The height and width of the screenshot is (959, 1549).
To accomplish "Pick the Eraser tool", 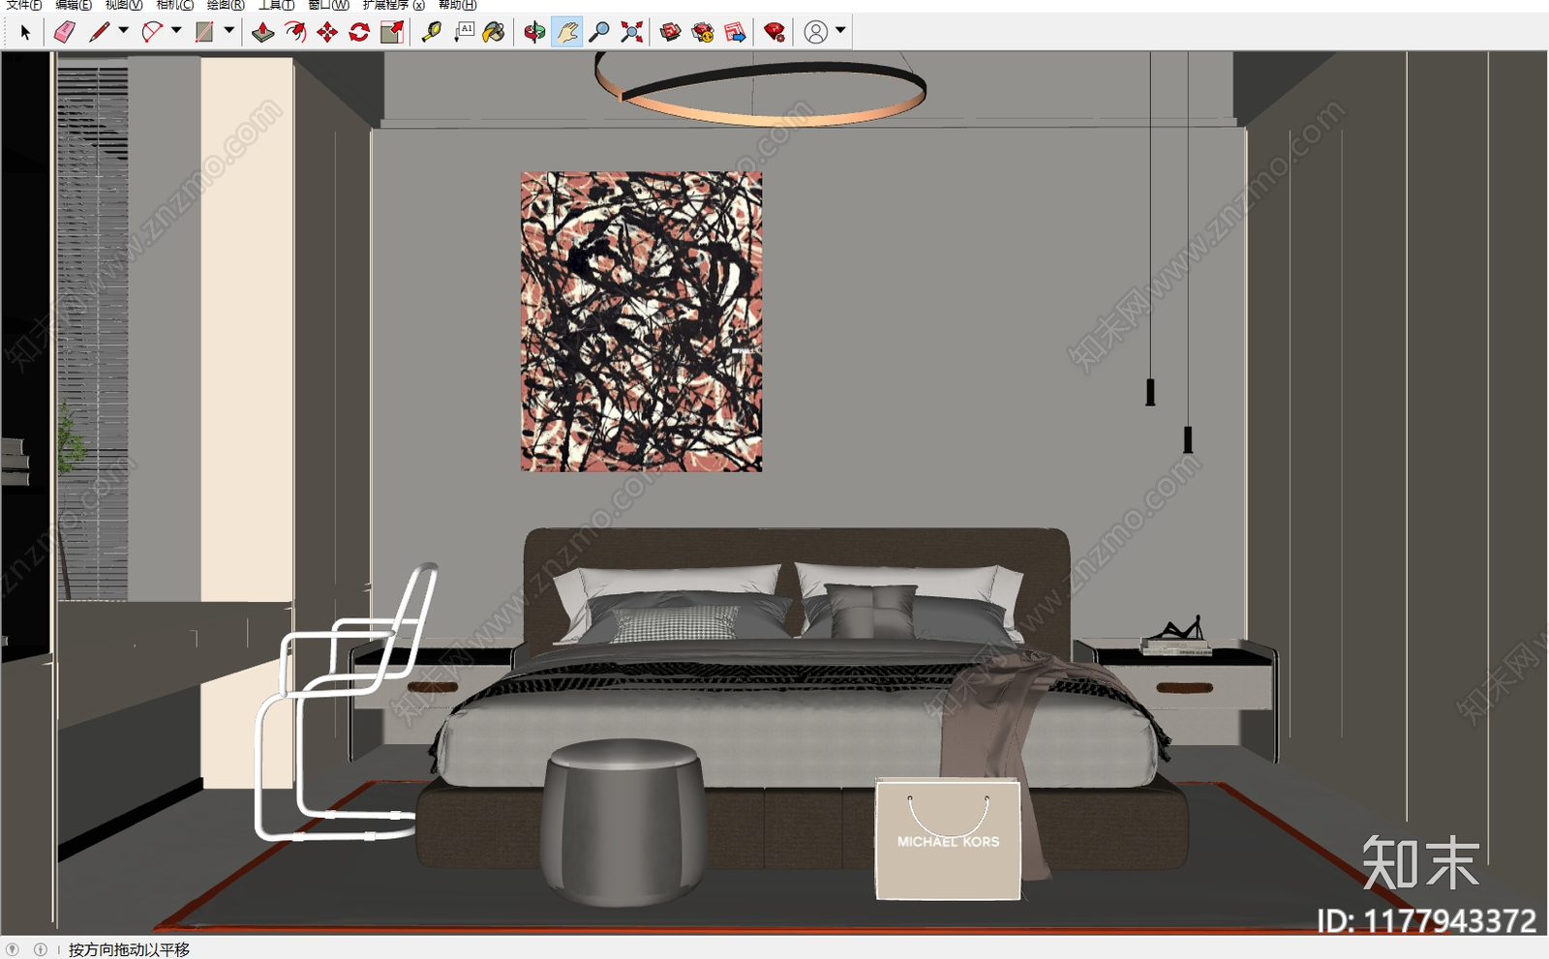I will click(64, 32).
